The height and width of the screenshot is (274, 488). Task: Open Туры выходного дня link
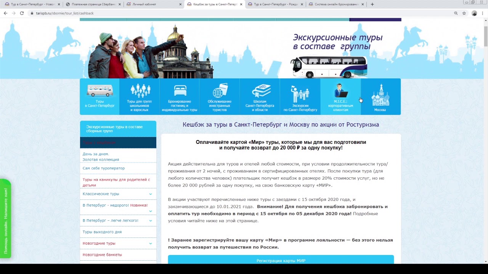(x=102, y=232)
